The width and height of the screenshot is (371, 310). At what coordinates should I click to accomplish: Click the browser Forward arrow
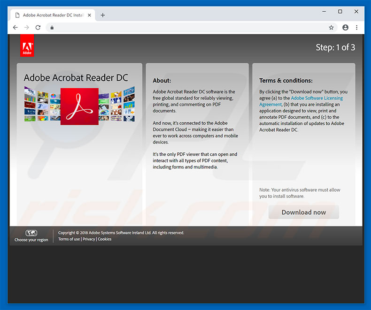click(27, 28)
